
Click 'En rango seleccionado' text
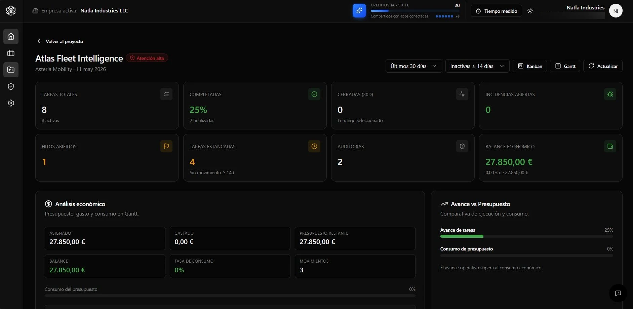click(360, 120)
